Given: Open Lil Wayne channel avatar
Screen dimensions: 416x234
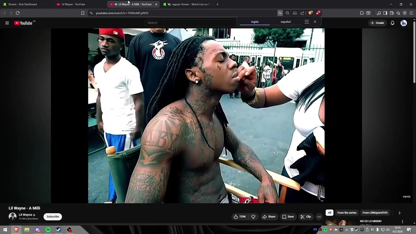Looking at the screenshot, I should tap(12, 216).
